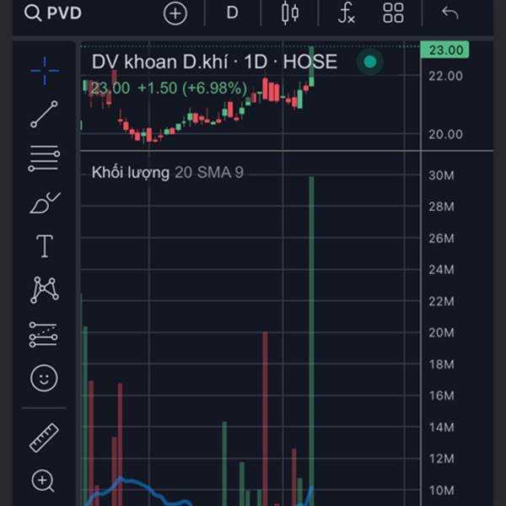Screen dimensions: 506x506
Task: Tap the add symbol plus icon
Action: click(175, 13)
